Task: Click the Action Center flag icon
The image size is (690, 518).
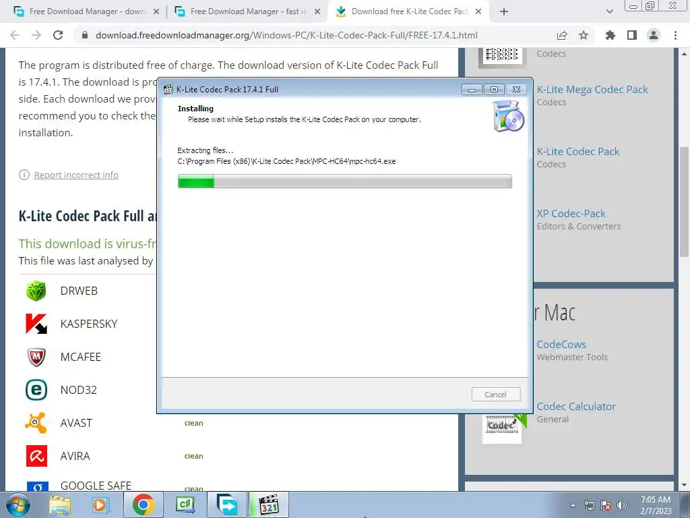Action: click(x=606, y=505)
